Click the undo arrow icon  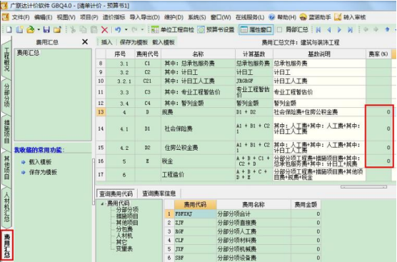pos(118,29)
